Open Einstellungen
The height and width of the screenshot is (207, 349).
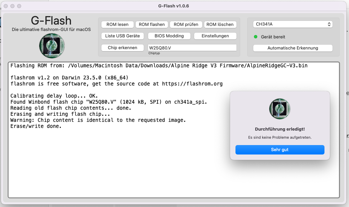pos(215,36)
